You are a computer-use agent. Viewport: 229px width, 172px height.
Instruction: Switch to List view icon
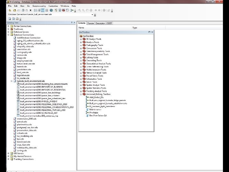tap(39, 10)
